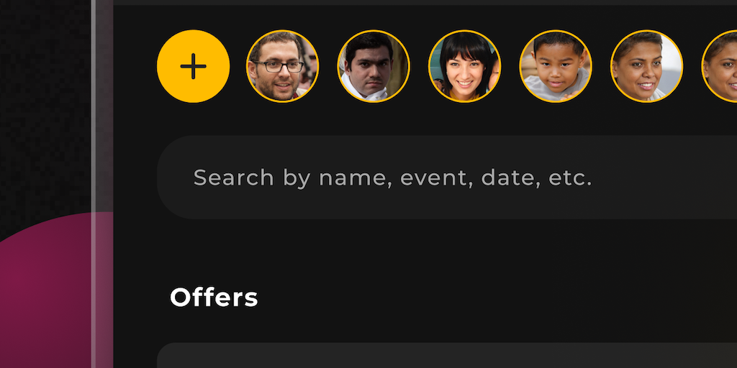
Task: Open the fourth circular profile photo
Action: click(x=555, y=66)
